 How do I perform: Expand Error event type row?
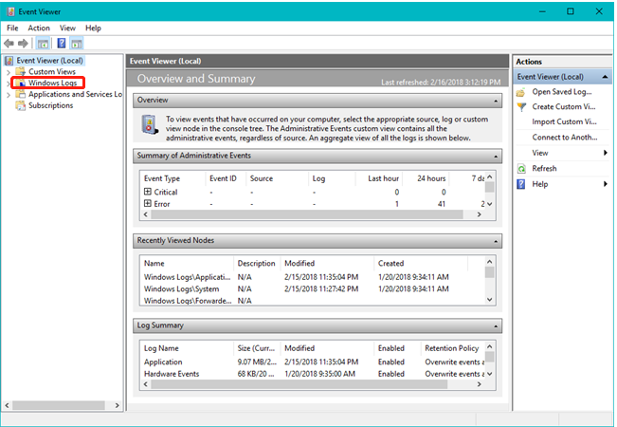point(147,204)
